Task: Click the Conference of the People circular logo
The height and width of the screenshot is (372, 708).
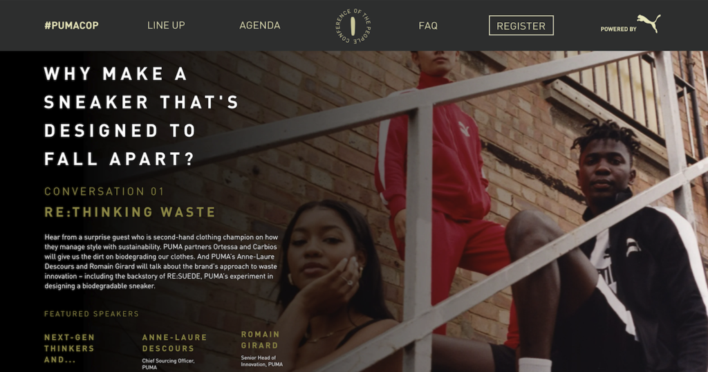Action: pos(353,26)
